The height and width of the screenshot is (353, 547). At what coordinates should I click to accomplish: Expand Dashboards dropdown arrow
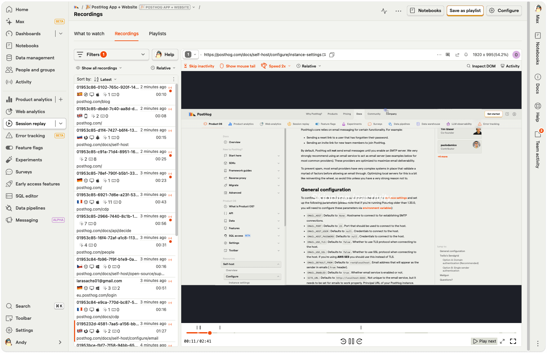point(61,34)
